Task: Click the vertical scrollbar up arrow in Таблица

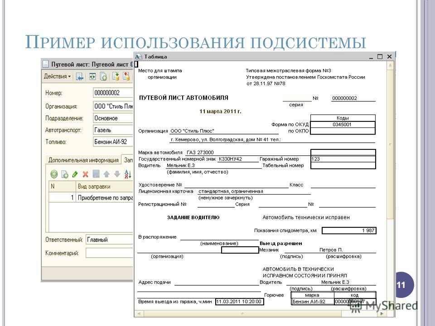Action: tap(391, 65)
